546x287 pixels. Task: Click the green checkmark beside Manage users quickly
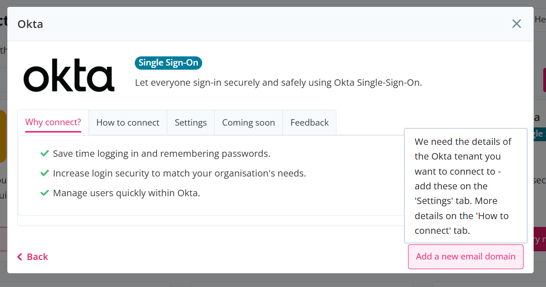[44, 193]
